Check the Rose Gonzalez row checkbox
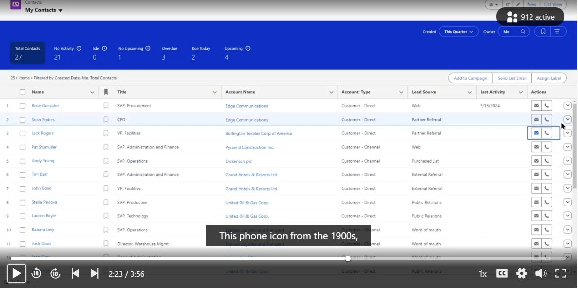The width and height of the screenshot is (578, 289). pyautogui.click(x=22, y=106)
